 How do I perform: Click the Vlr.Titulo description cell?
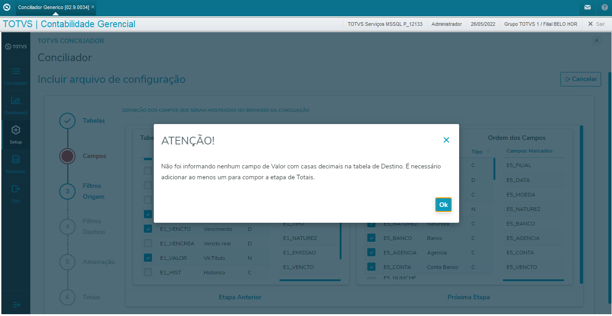[214, 258]
